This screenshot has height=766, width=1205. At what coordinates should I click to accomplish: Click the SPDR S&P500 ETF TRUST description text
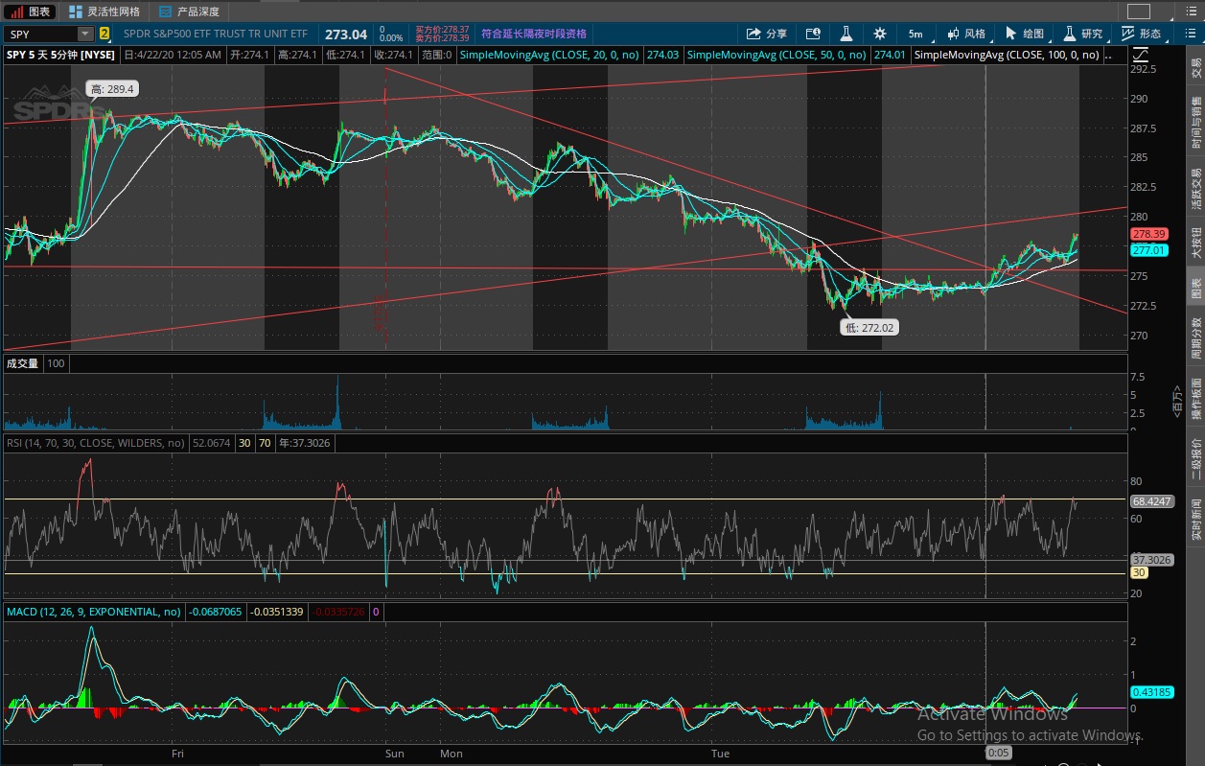[x=216, y=34]
